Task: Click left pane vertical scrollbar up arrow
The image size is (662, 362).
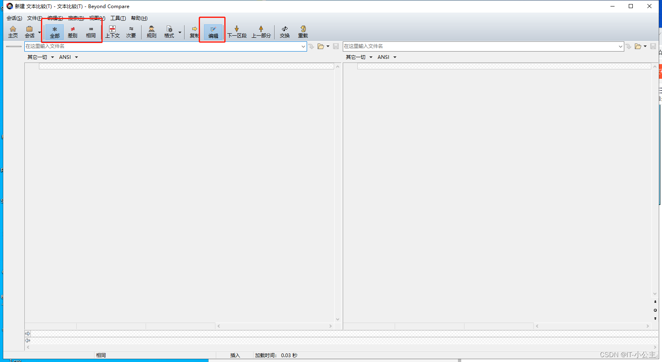Action: click(337, 67)
